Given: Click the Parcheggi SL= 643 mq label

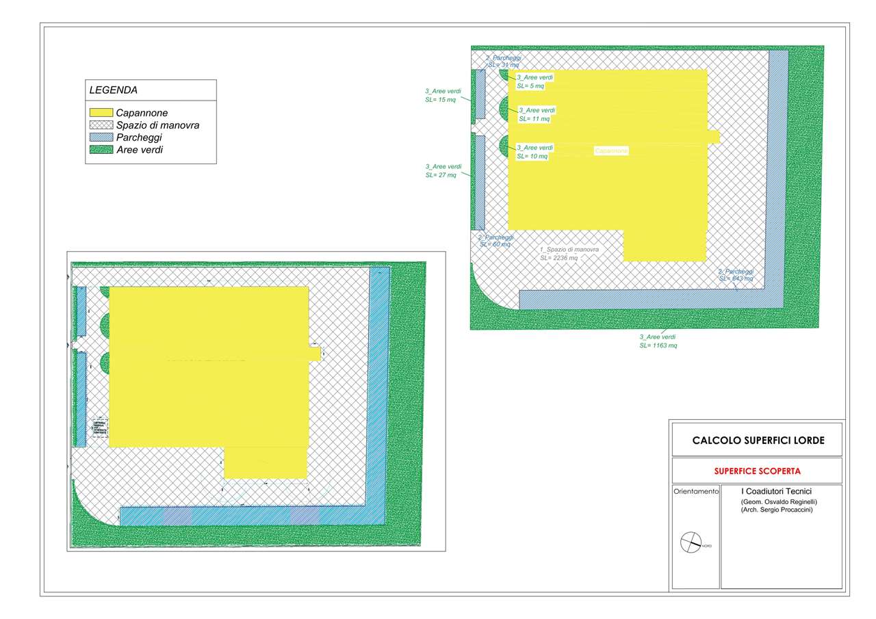Looking at the screenshot, I should [x=736, y=275].
